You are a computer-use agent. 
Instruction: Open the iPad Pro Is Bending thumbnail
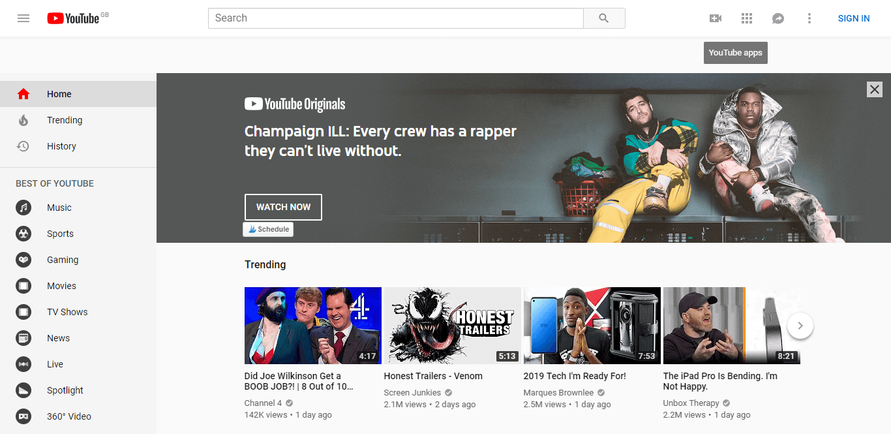[732, 326]
